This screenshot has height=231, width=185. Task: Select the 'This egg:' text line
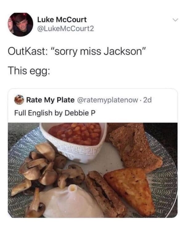(x=29, y=71)
